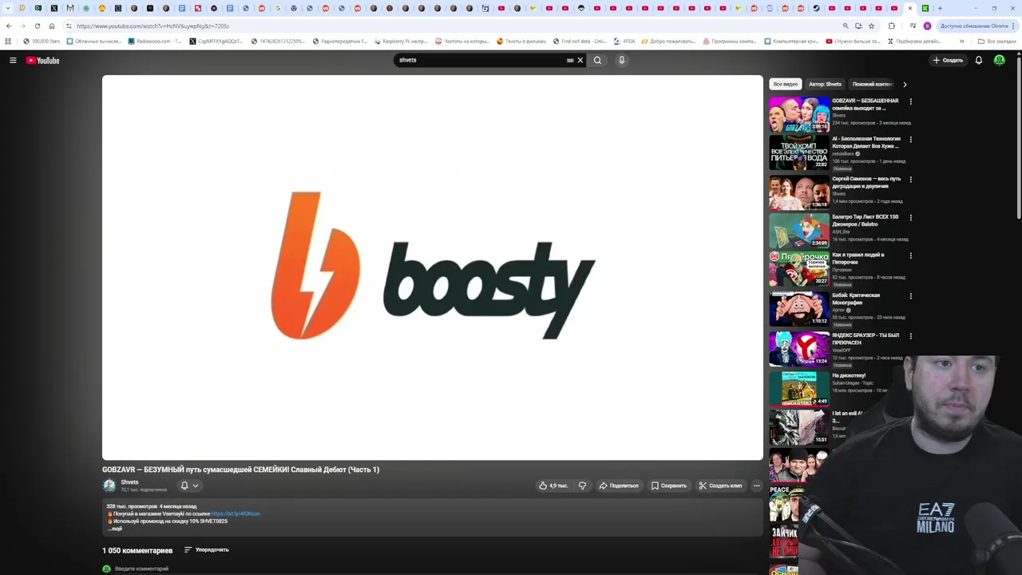Open the GOBZAVR БЕЗБАШЕННАЯ video thumbnail
The height and width of the screenshot is (575, 1022).
tap(799, 114)
